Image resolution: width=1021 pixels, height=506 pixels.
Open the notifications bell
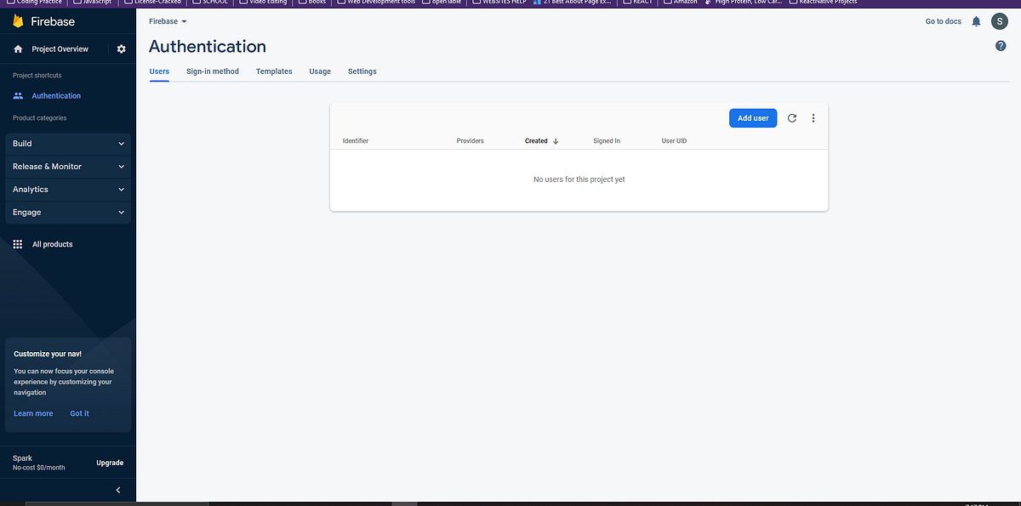click(x=976, y=21)
